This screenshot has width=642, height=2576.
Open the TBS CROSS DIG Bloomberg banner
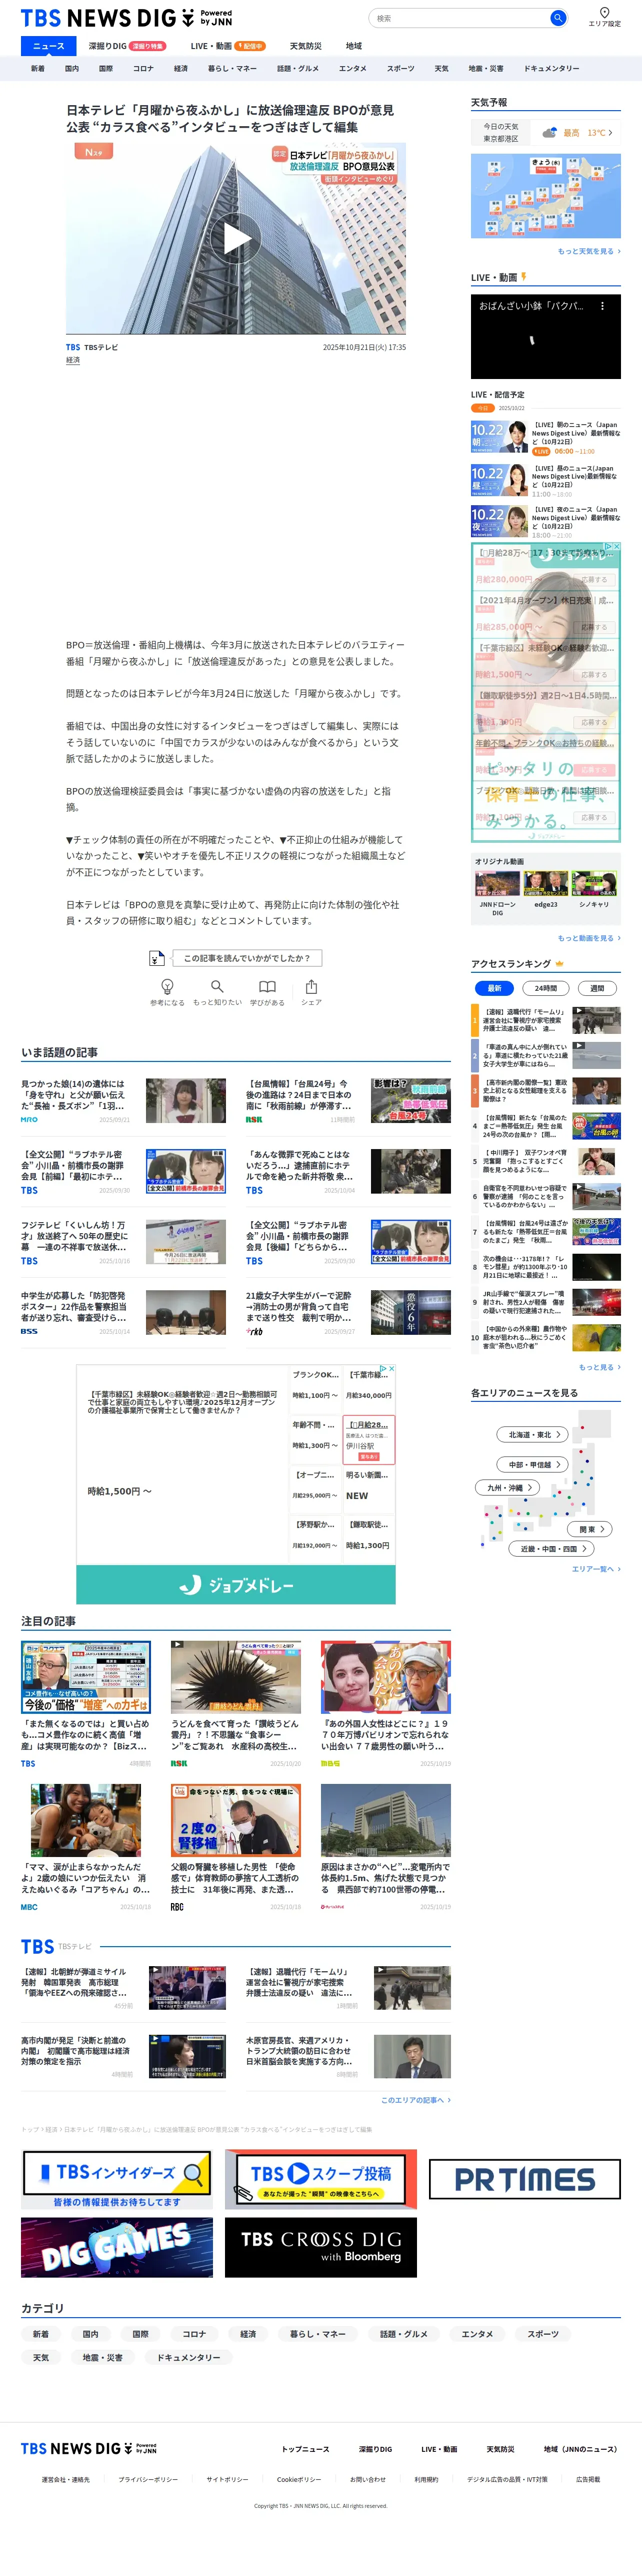pos(320,2247)
